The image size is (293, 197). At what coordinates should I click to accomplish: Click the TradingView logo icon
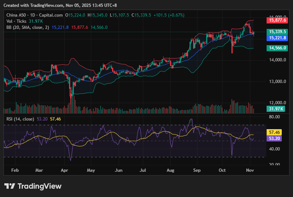click(9, 186)
